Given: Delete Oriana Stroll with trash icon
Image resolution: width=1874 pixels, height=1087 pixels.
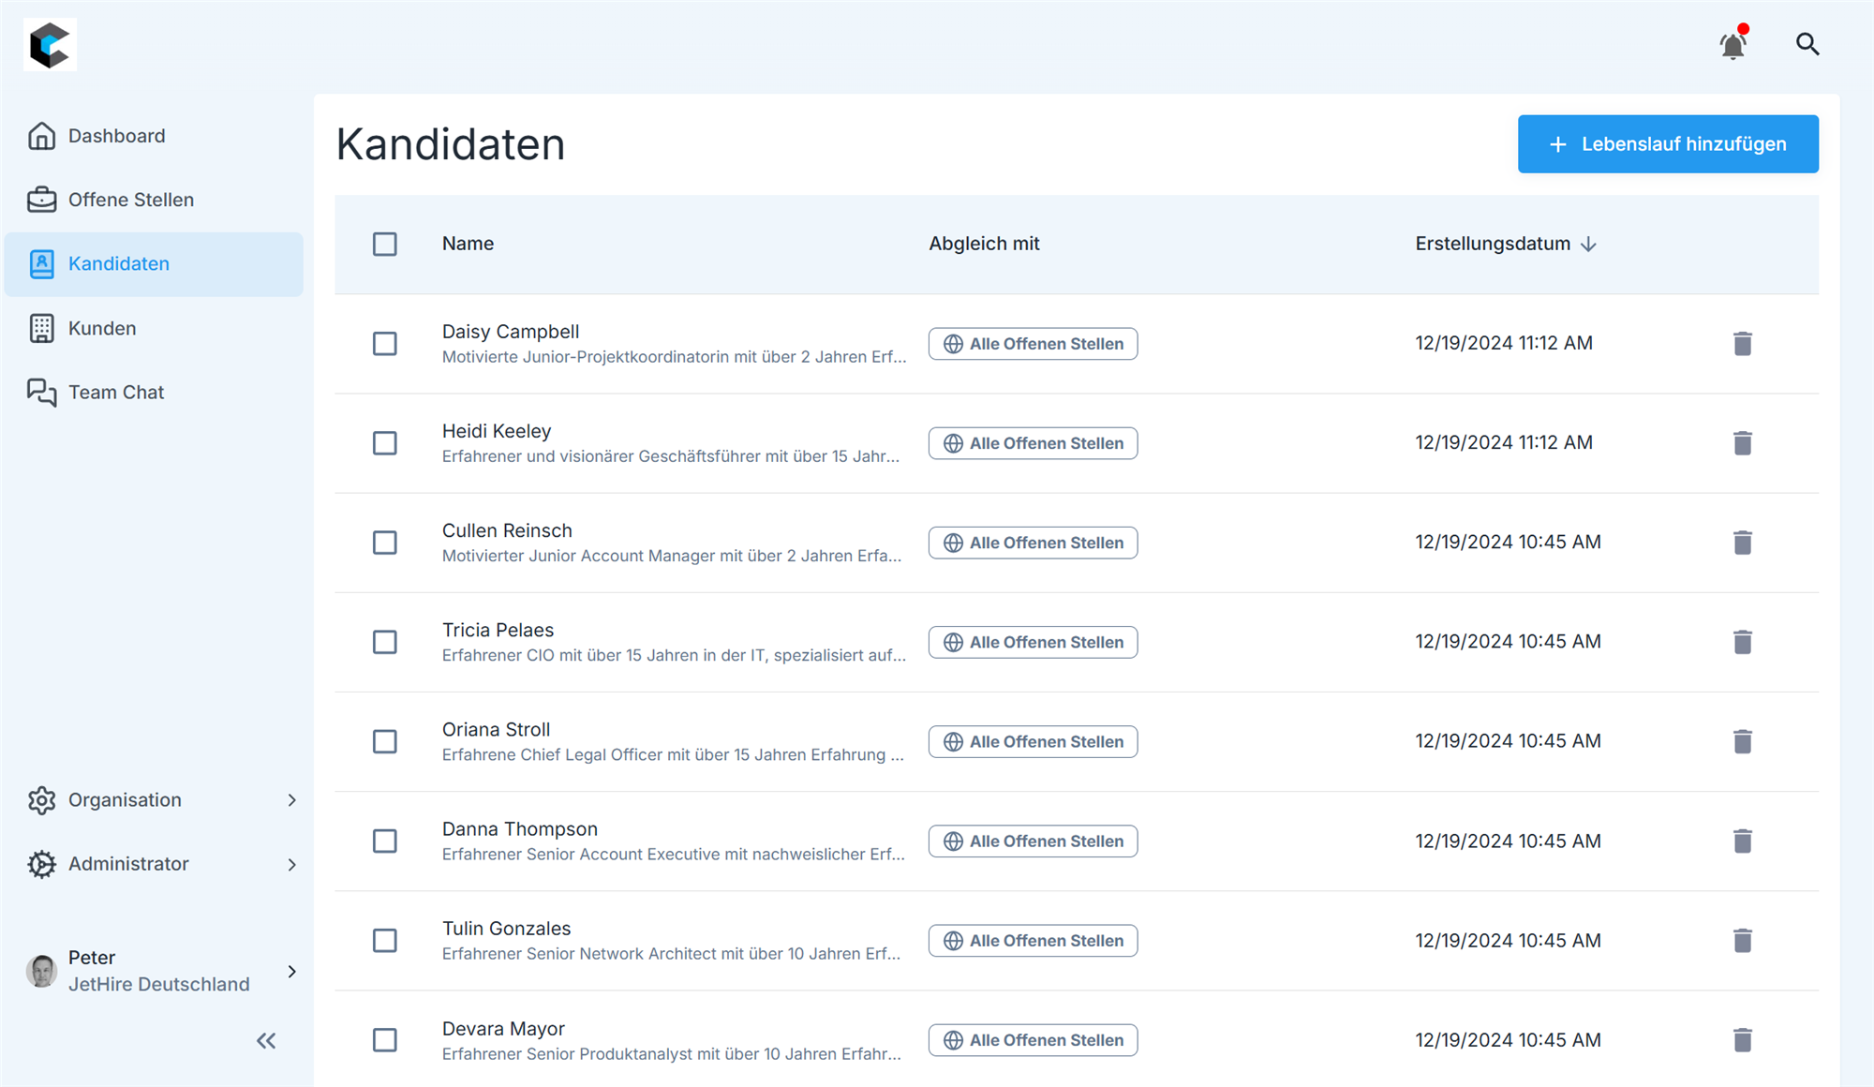Looking at the screenshot, I should 1742,741.
